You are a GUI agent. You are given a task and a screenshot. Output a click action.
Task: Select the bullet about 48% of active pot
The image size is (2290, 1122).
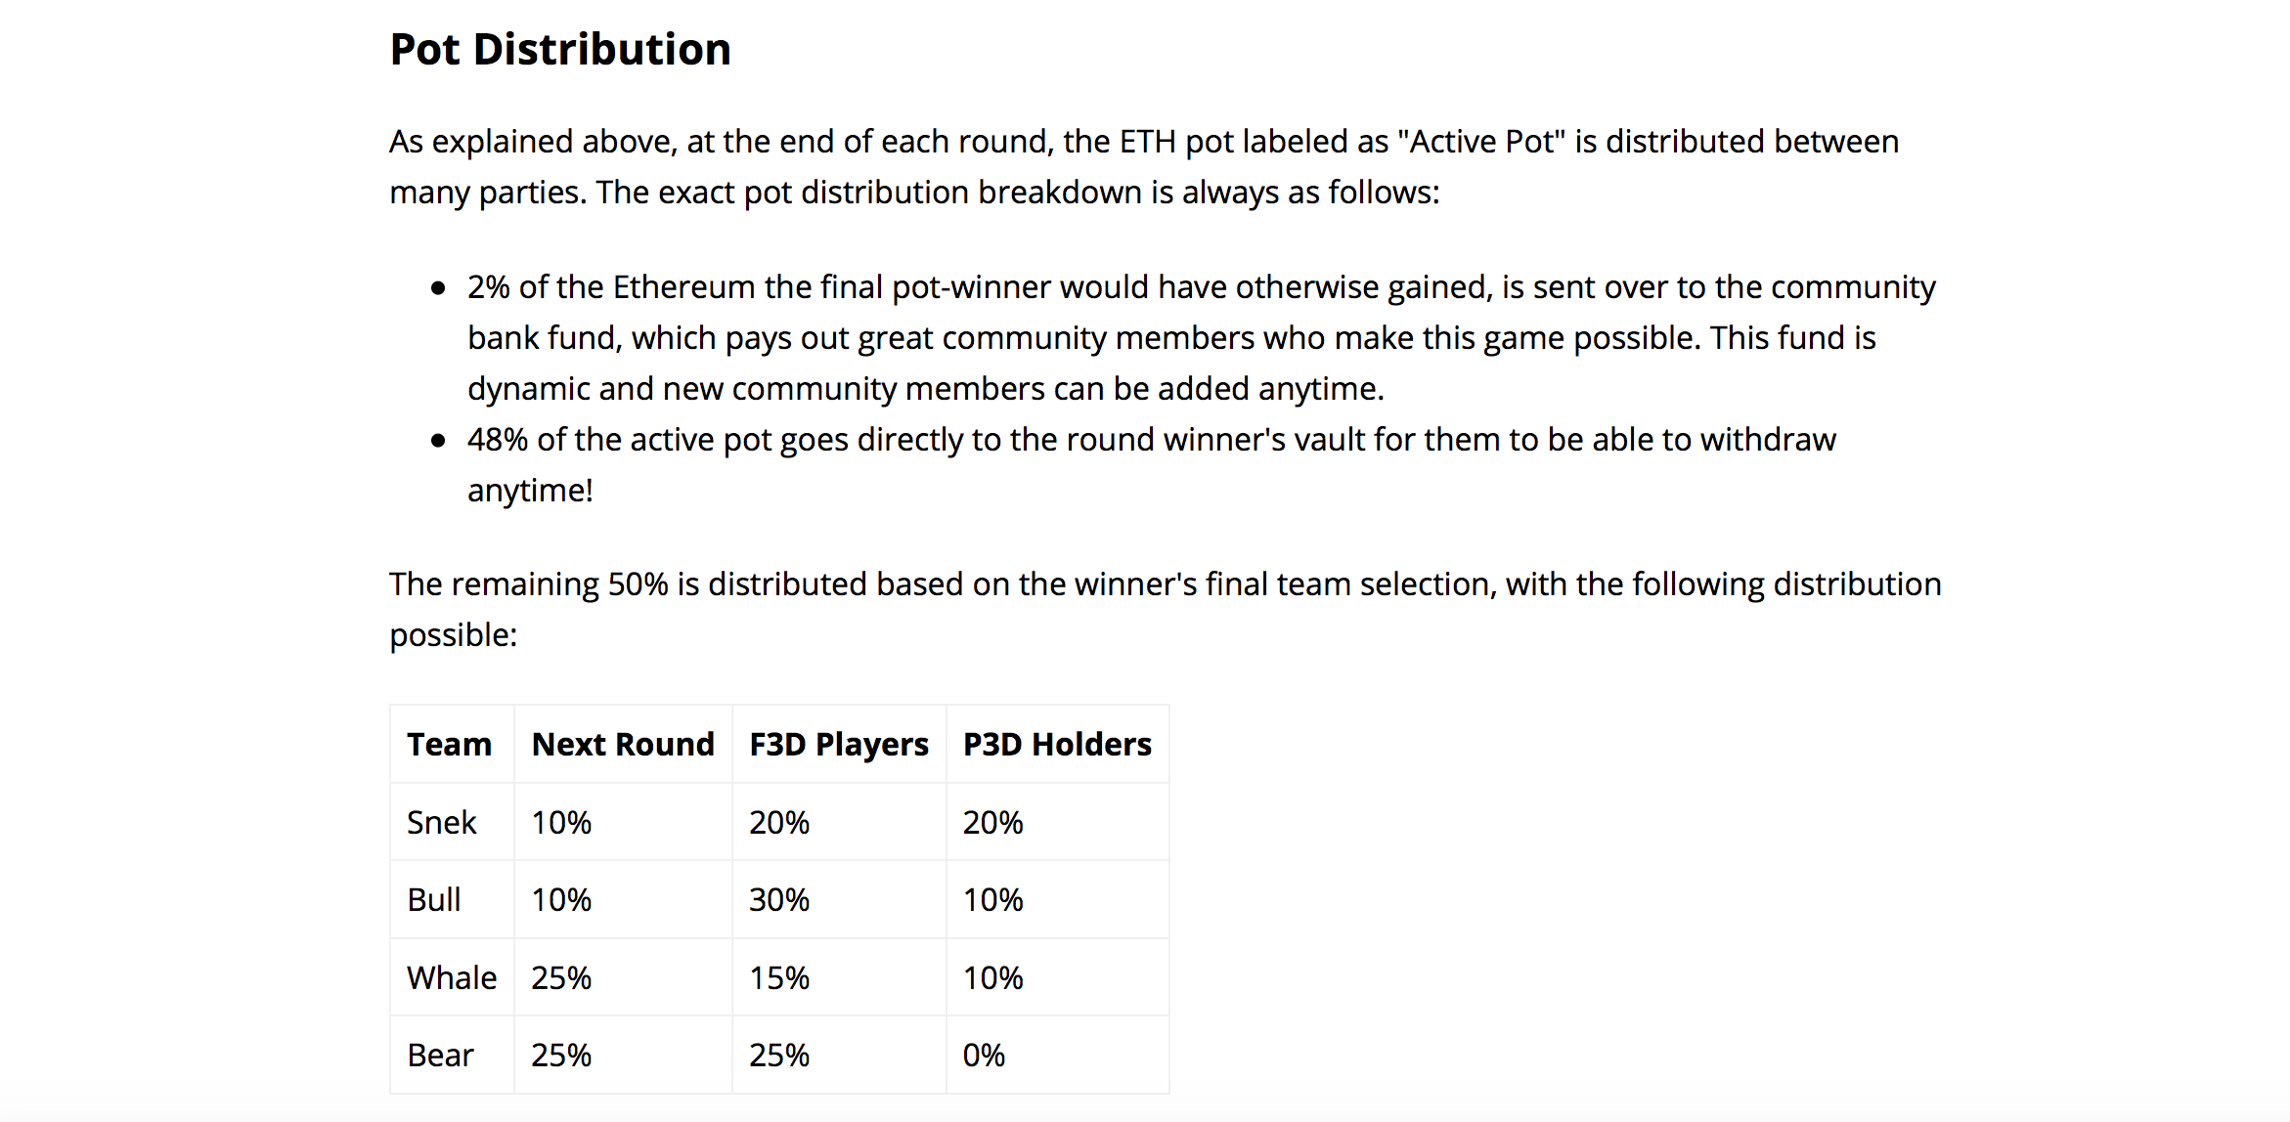coord(1151,464)
